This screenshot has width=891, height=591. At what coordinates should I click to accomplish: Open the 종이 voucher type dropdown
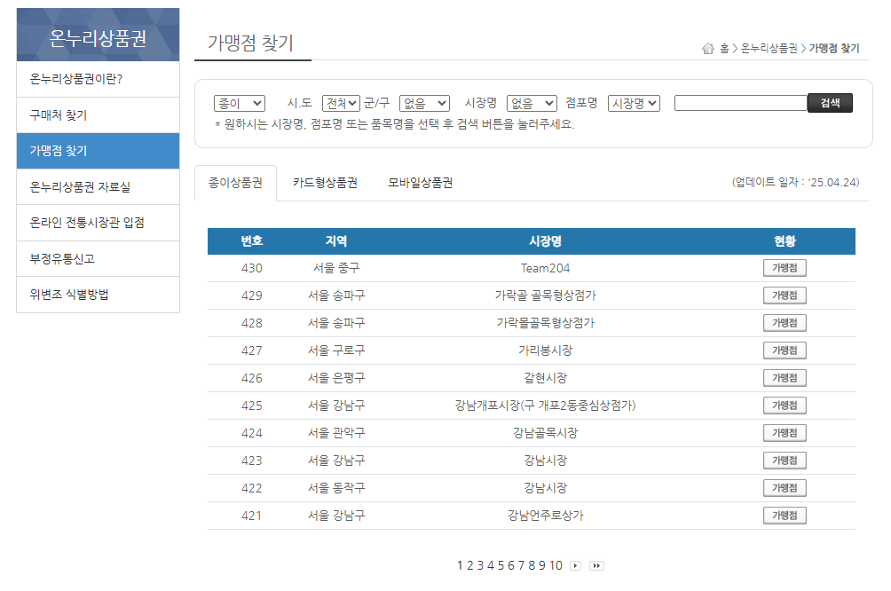tap(239, 102)
